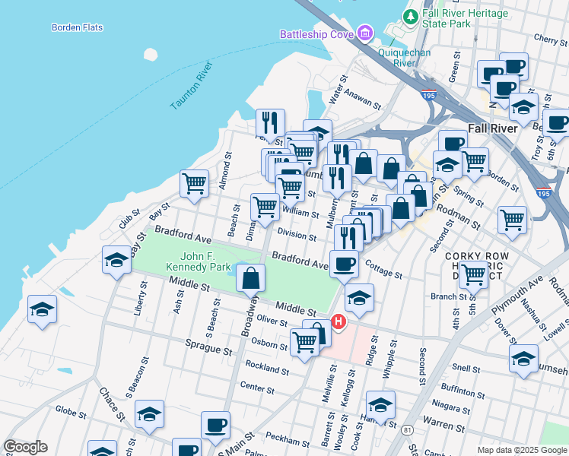Click the Plymouth Ave label
This screenshot has height=456, width=569.
click(517, 295)
